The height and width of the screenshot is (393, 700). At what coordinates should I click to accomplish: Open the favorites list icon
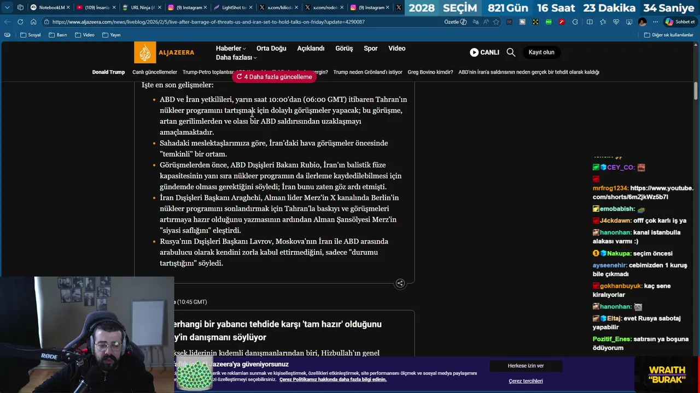pyautogui.click(x=603, y=22)
